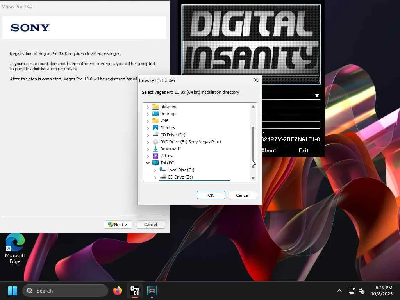Screen dimensions: 400x300
Task: Select 'Pictures' tree row text
Action: (168, 128)
